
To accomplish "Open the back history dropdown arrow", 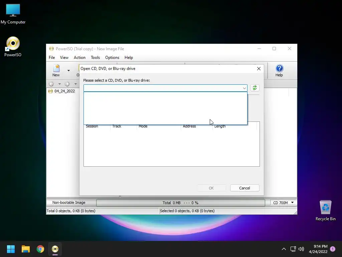I will (59, 84).
